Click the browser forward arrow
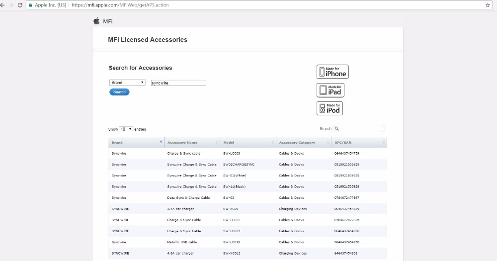Viewport: 497px width, 261px height. click(x=11, y=5)
